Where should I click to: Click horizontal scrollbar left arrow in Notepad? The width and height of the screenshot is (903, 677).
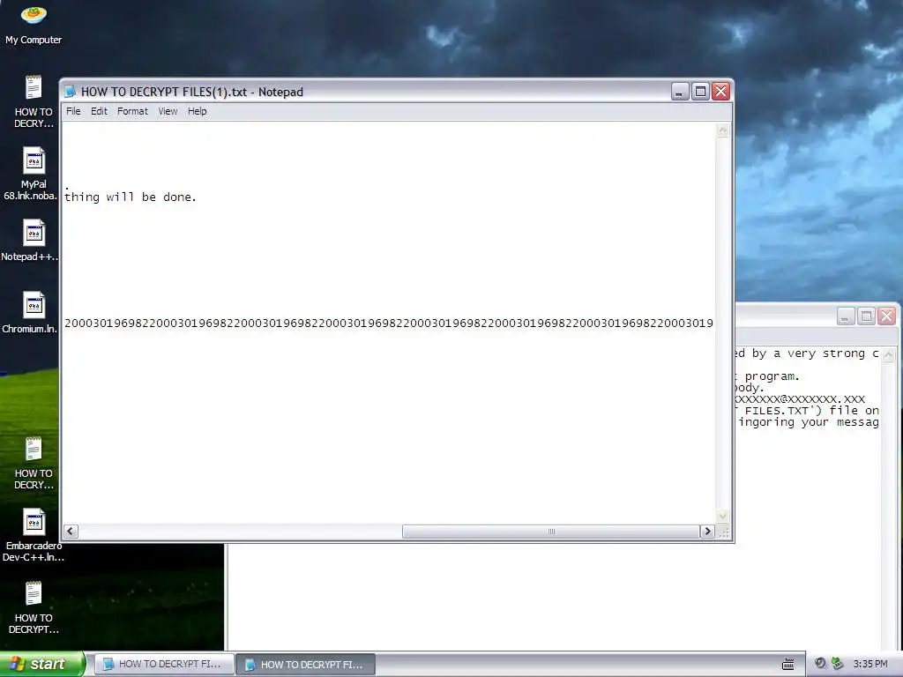71,532
